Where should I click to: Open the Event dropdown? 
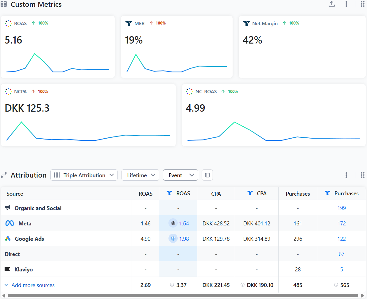[x=180, y=175]
